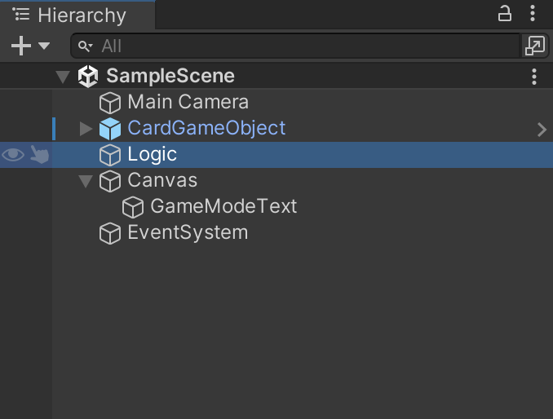Collapse the SampleScene foldout arrow

point(62,77)
